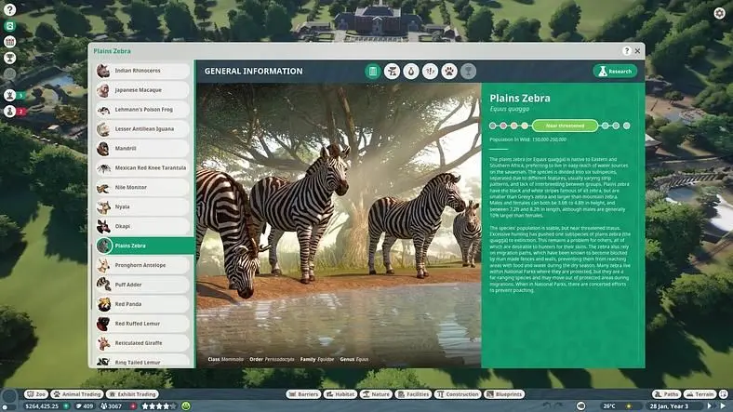
Task: Click the cash balance $264,425.25
Action: [x=42, y=406]
